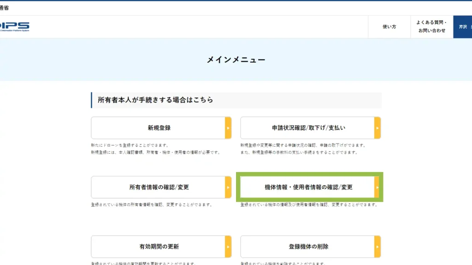Click yellow arrow on 登録機体の削除 button
This screenshot has height=265, width=472.
click(377, 247)
